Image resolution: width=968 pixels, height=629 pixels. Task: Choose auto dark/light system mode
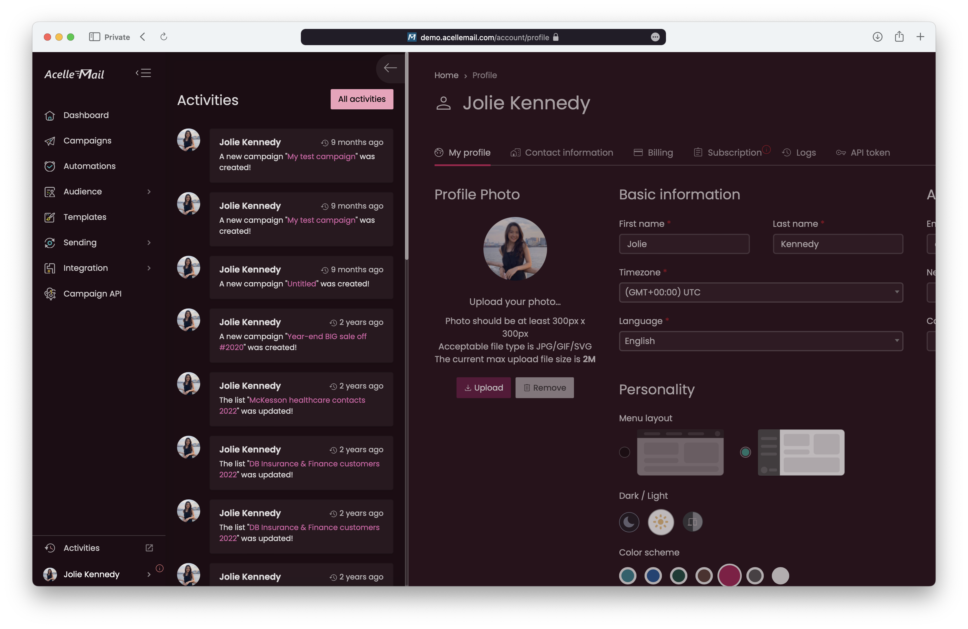point(692,522)
